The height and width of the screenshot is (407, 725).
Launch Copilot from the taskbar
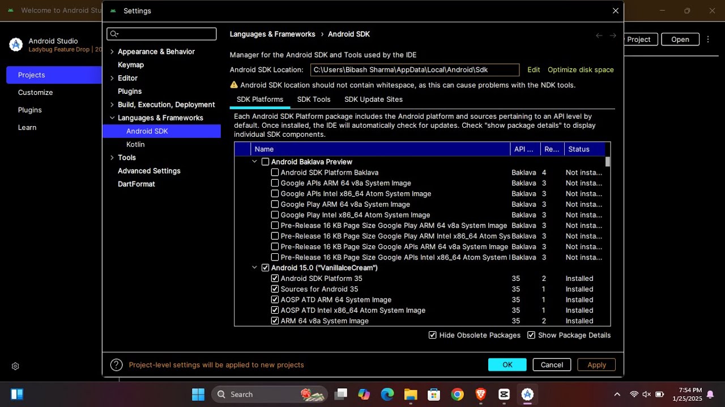(364, 394)
